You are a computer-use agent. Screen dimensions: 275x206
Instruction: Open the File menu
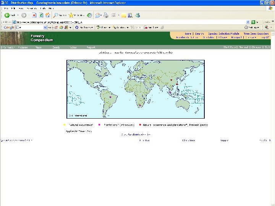point(6,8)
